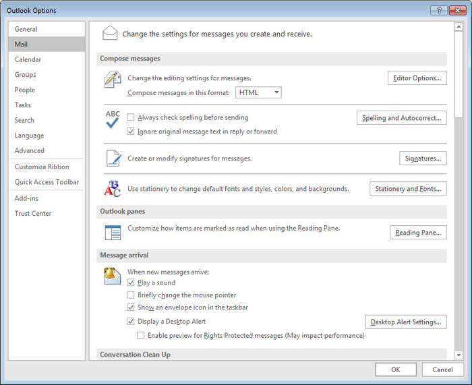This screenshot has height=385, width=472.
Task: Enable Briefly change the mouse pointer
Action: click(x=130, y=295)
